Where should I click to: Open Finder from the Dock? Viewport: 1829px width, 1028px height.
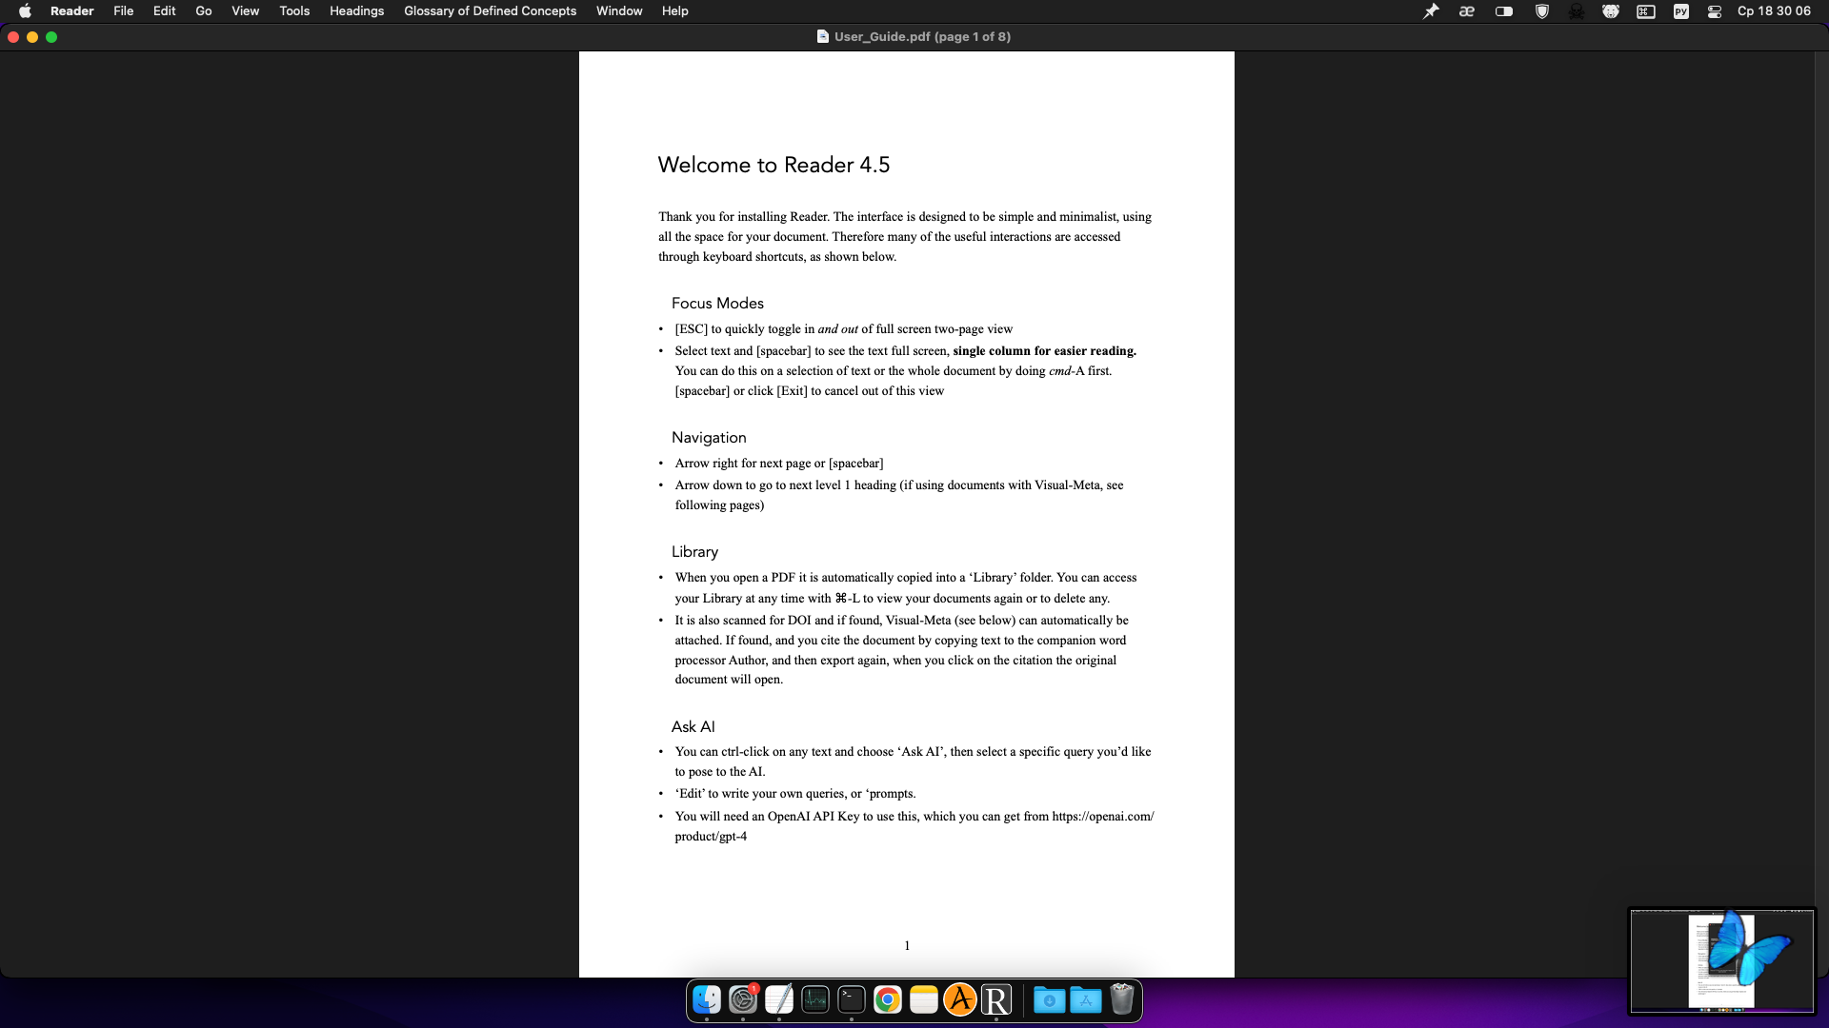pyautogui.click(x=707, y=999)
